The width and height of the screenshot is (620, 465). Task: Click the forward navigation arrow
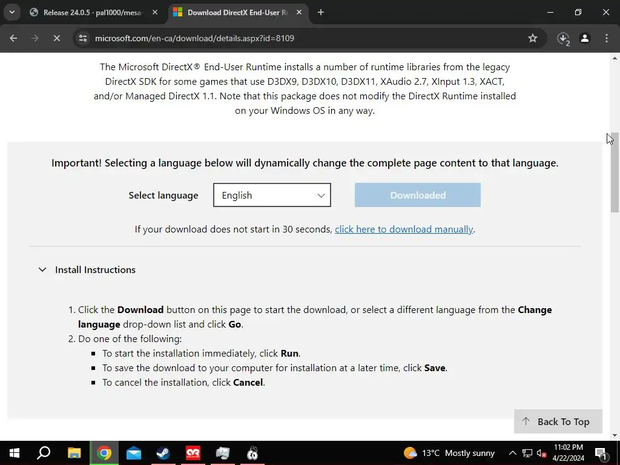pyautogui.click(x=35, y=38)
